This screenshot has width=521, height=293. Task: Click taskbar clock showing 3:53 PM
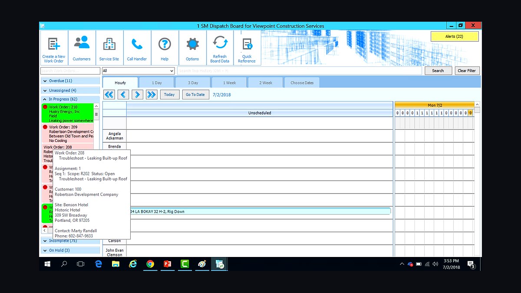click(451, 264)
